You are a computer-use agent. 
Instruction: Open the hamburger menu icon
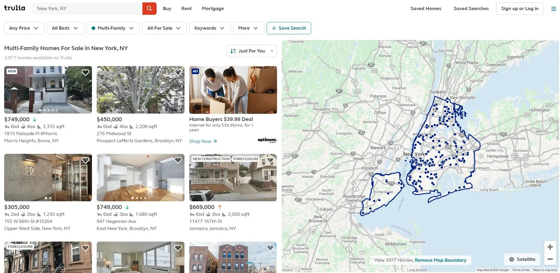point(553,9)
